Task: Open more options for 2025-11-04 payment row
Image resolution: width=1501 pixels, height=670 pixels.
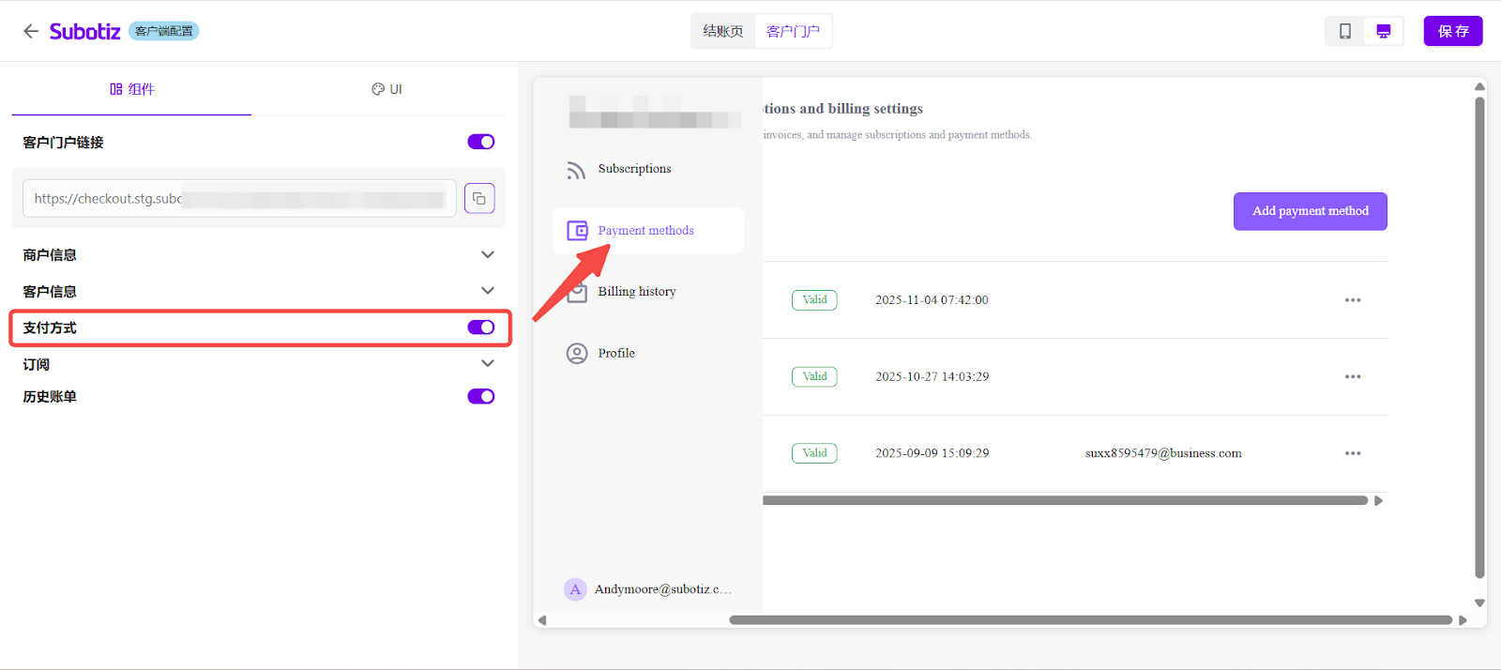Action: coord(1353,300)
